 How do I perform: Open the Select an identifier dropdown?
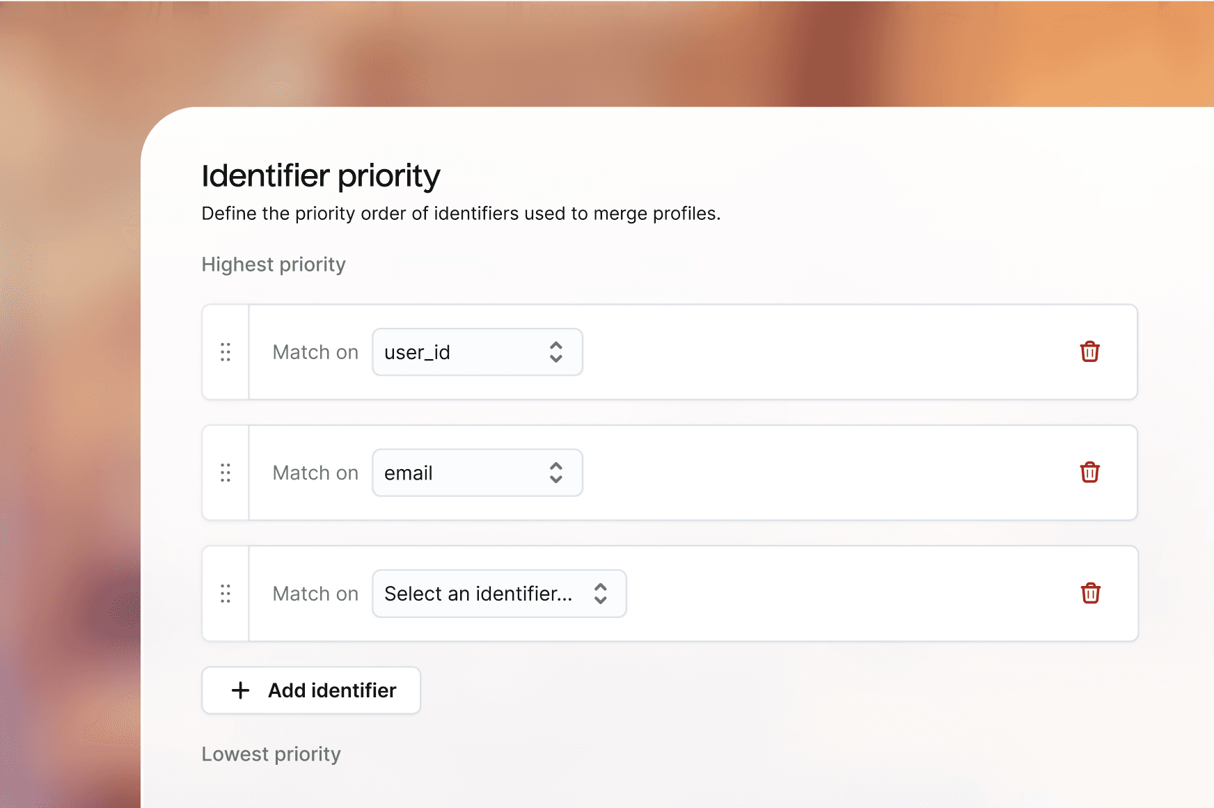pos(498,593)
